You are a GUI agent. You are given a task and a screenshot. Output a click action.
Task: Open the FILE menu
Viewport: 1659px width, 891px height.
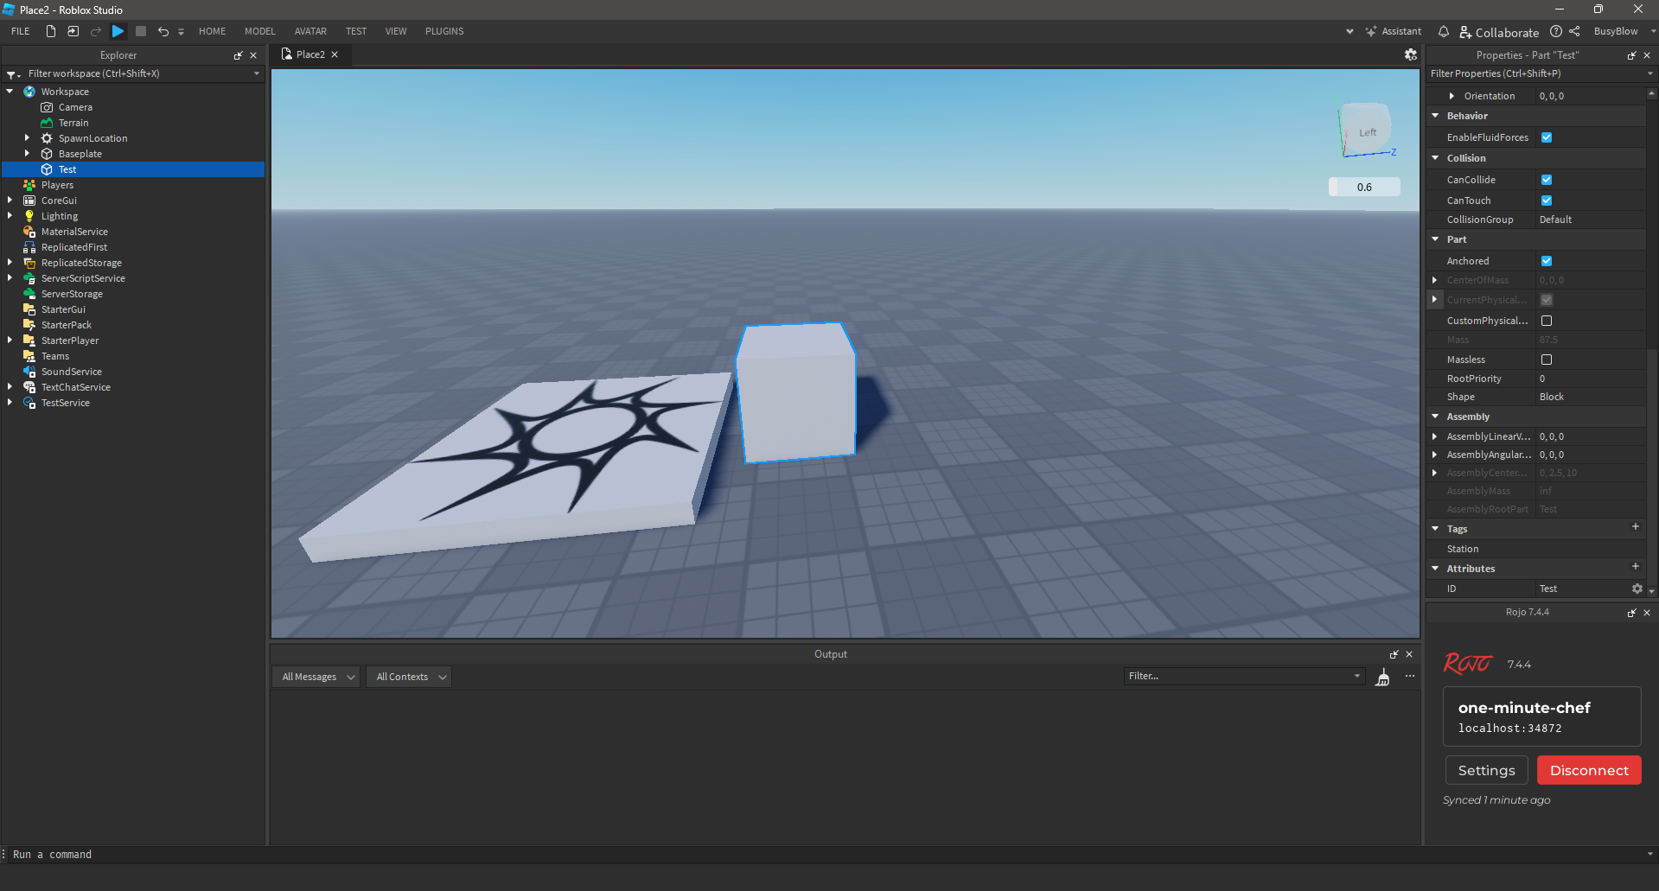tap(21, 31)
